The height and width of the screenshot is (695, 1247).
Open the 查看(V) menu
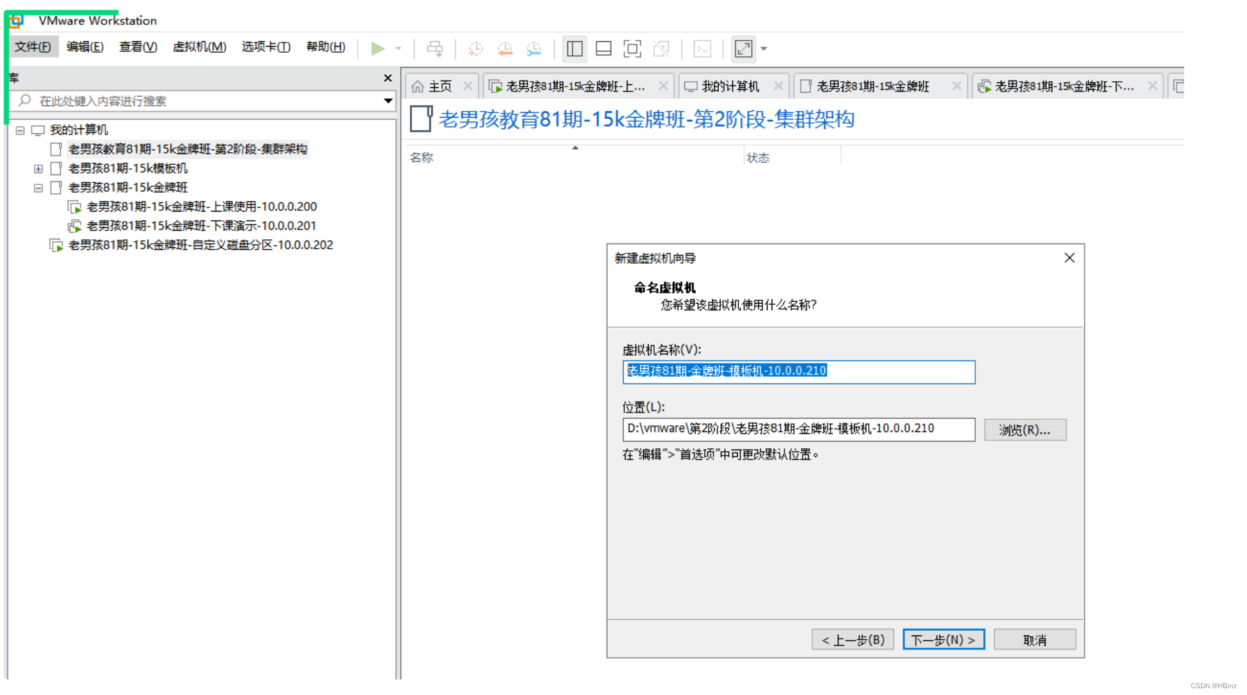point(138,47)
